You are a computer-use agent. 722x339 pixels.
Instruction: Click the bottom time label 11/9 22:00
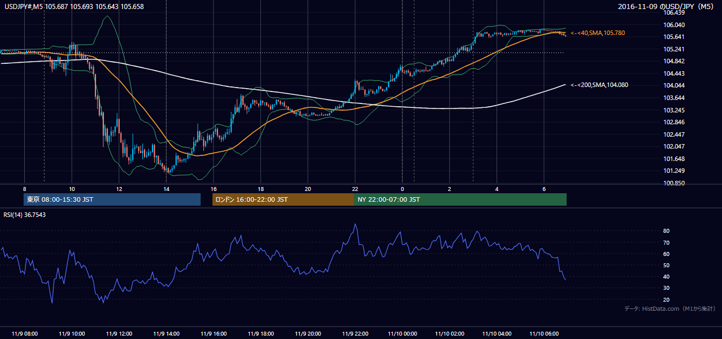pos(355,333)
